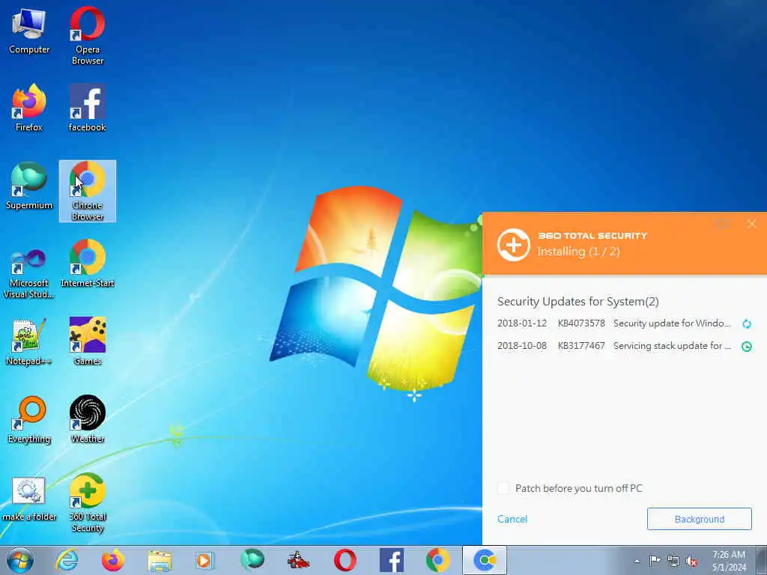Click the muted volume tray icon
The image size is (767, 575).
coord(691,561)
